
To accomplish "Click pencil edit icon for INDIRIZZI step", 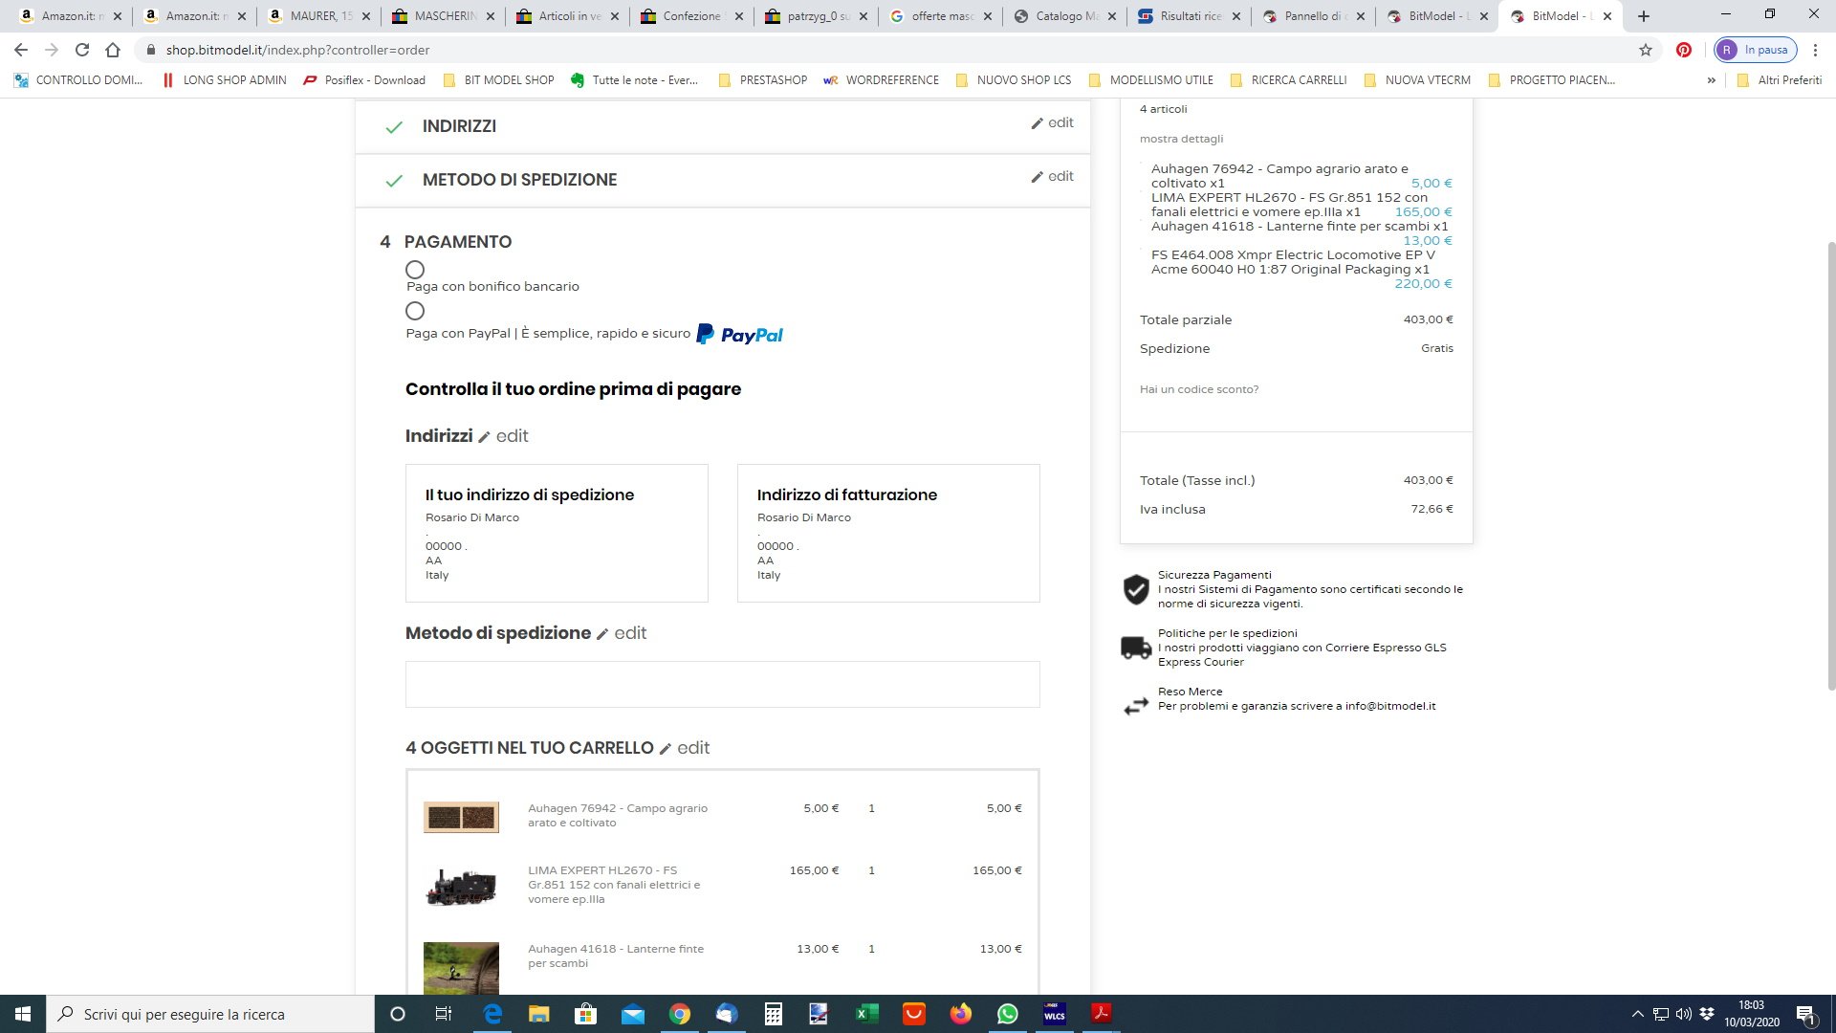I will 1038,123.
